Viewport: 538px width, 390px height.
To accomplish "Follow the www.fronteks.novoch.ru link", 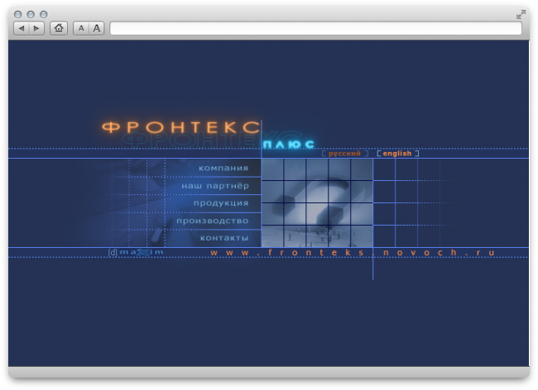I will tap(352, 252).
